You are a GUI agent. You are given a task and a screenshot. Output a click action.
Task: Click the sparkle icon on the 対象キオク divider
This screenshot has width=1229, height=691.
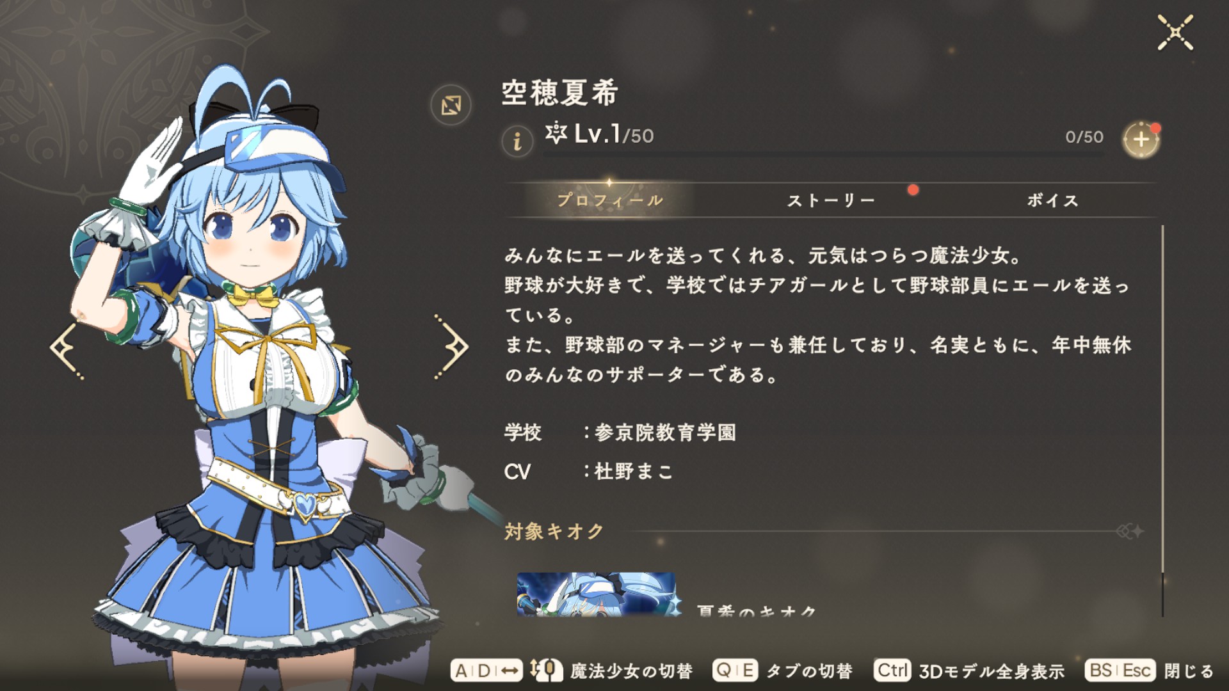click(1130, 531)
